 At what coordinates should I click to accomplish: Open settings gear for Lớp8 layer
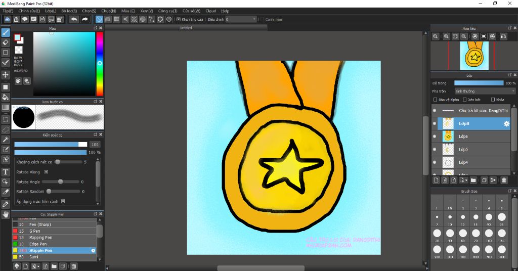point(506,124)
